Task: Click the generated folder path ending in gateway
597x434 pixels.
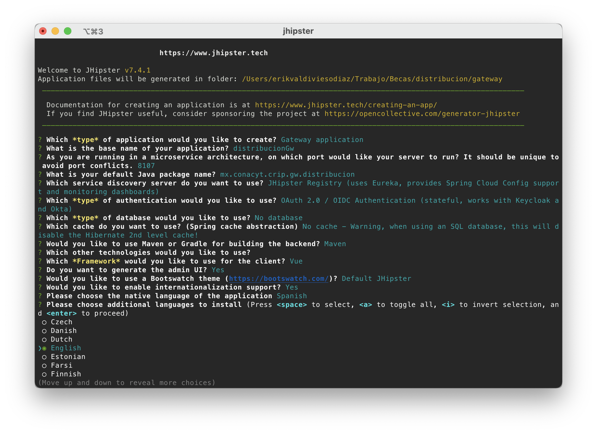Action: (x=372, y=79)
